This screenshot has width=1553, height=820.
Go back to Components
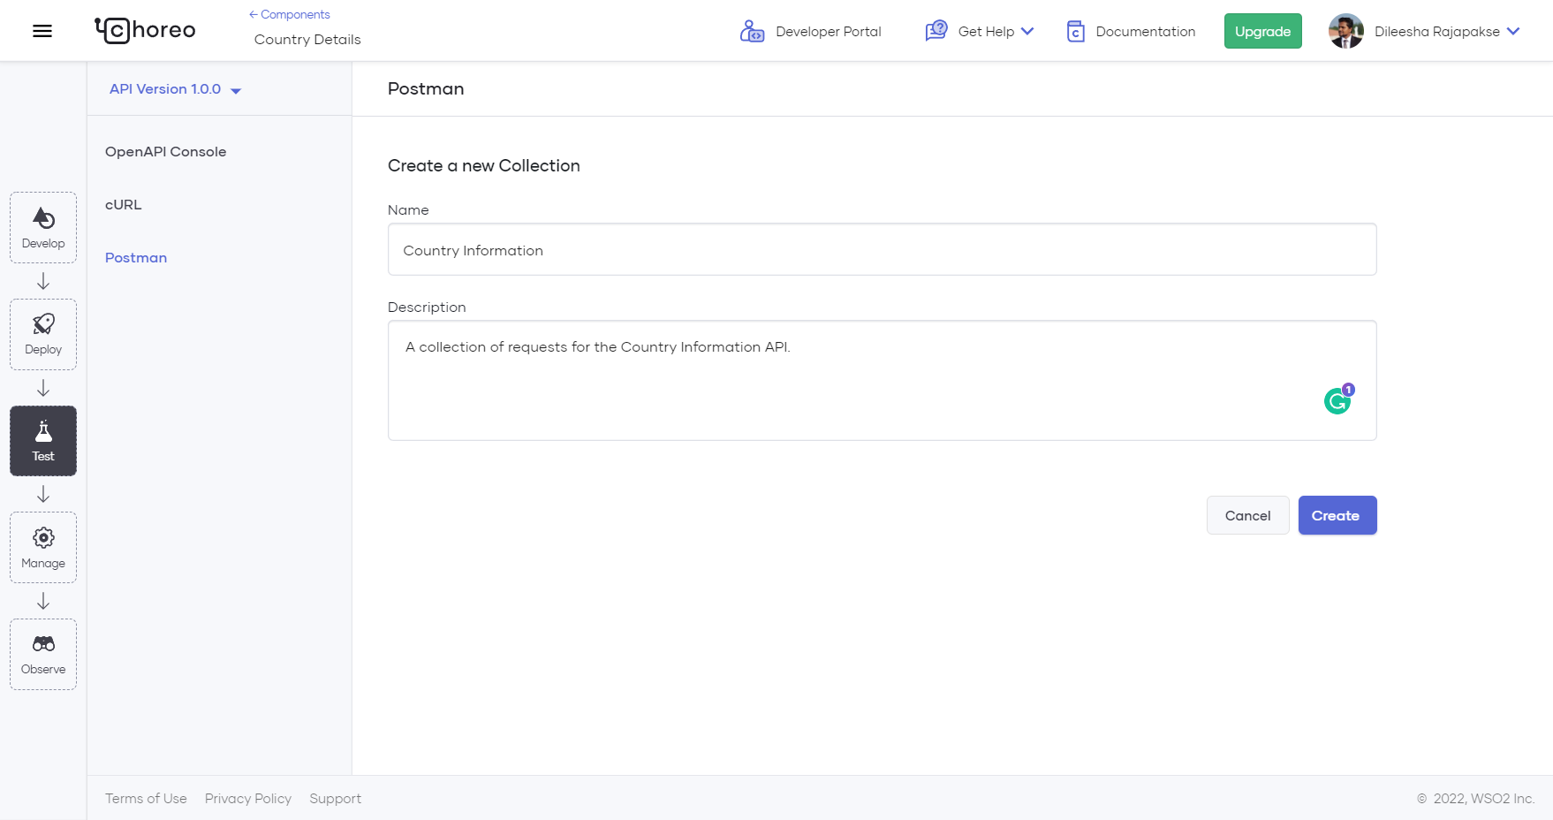(289, 14)
